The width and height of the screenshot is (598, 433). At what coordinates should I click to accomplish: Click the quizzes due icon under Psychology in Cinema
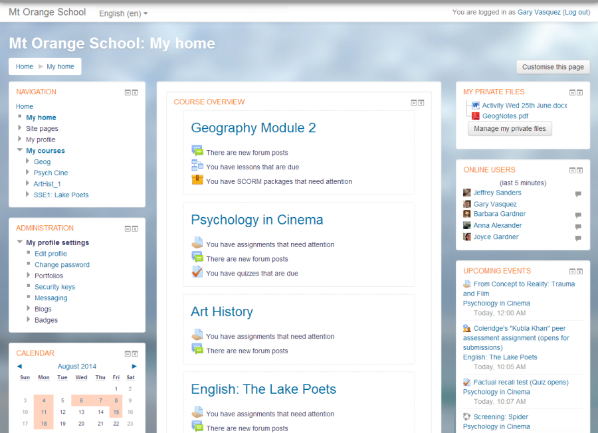197,272
